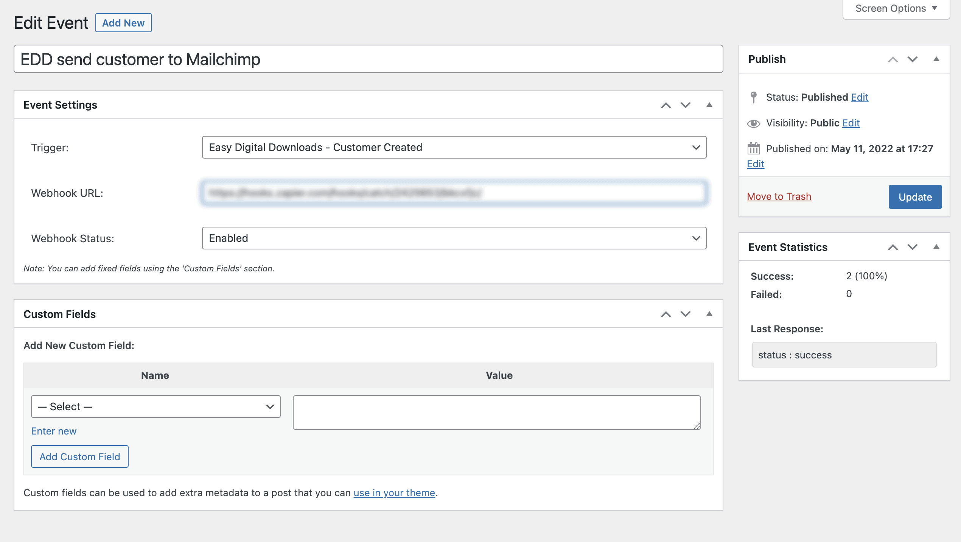Open the Trigger dropdown
This screenshot has height=542, width=961.
coord(454,147)
